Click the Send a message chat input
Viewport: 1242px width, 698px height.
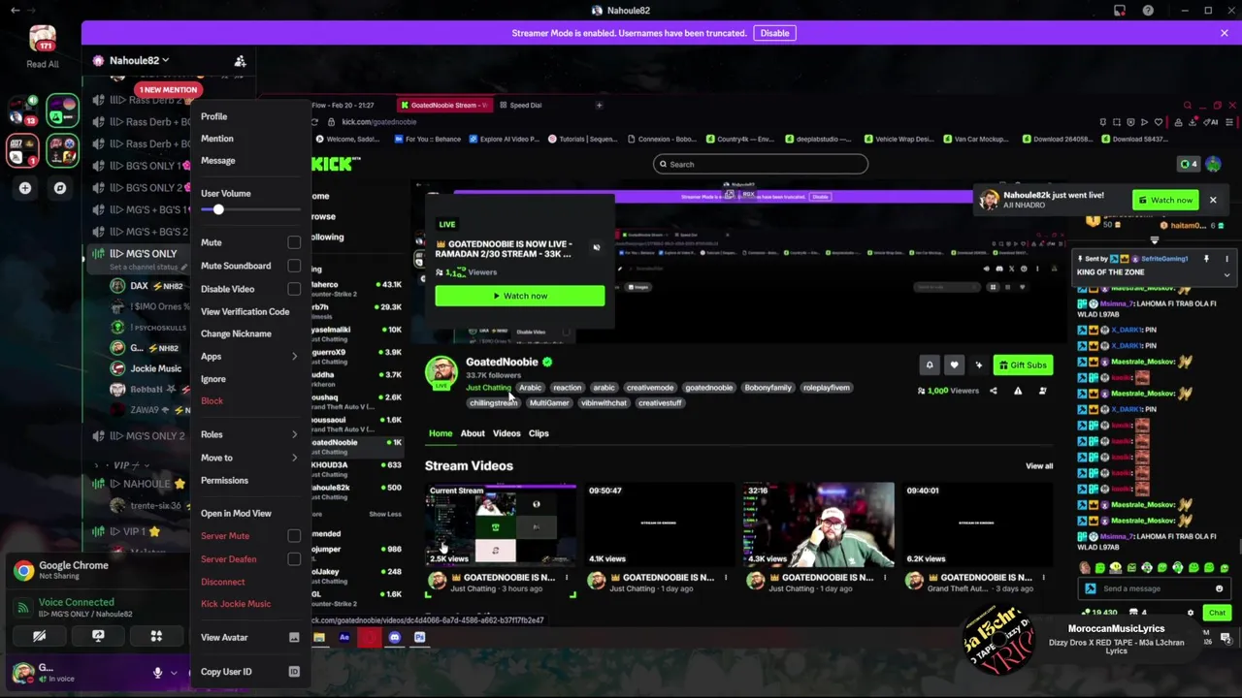[x=1155, y=588]
